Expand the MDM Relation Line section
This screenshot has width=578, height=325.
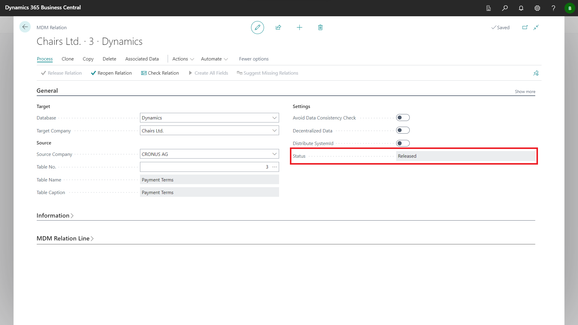pyautogui.click(x=65, y=238)
